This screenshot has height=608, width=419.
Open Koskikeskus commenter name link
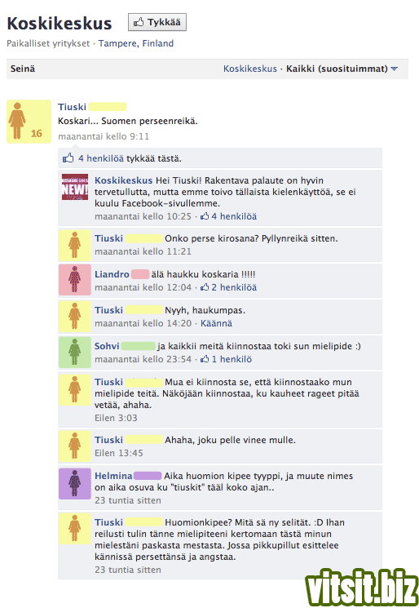pyautogui.click(x=124, y=180)
